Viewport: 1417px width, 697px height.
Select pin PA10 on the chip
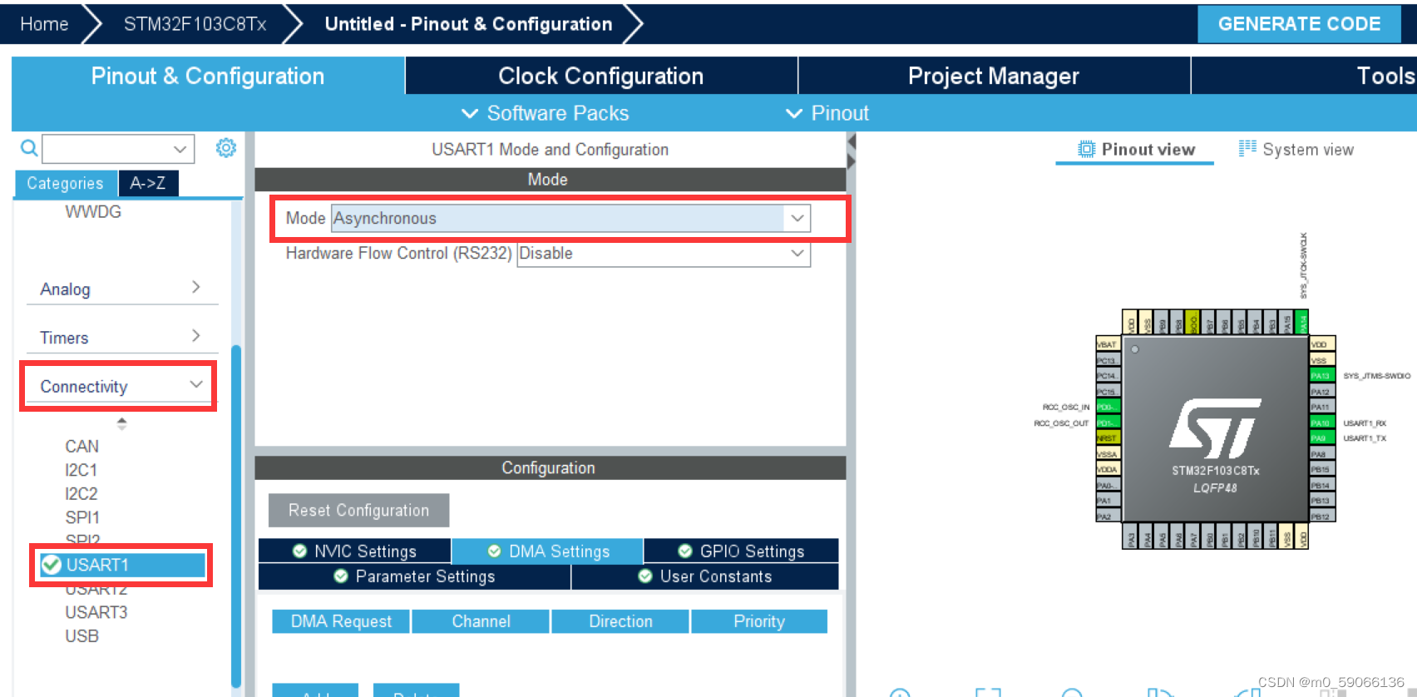tap(1322, 423)
